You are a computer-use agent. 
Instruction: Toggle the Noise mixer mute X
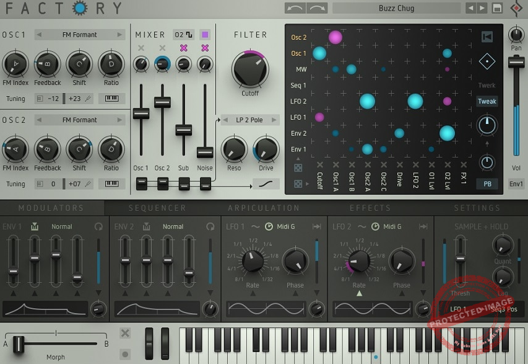205,48
